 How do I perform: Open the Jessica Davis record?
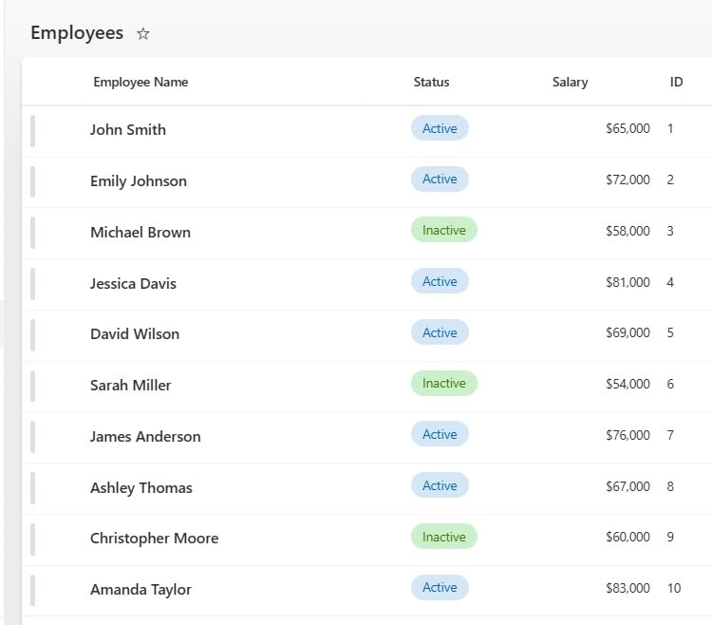pos(133,283)
